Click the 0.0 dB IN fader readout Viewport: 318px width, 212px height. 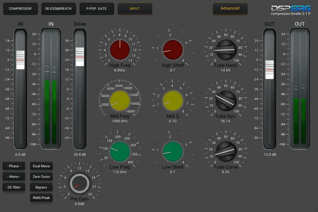click(x=21, y=154)
